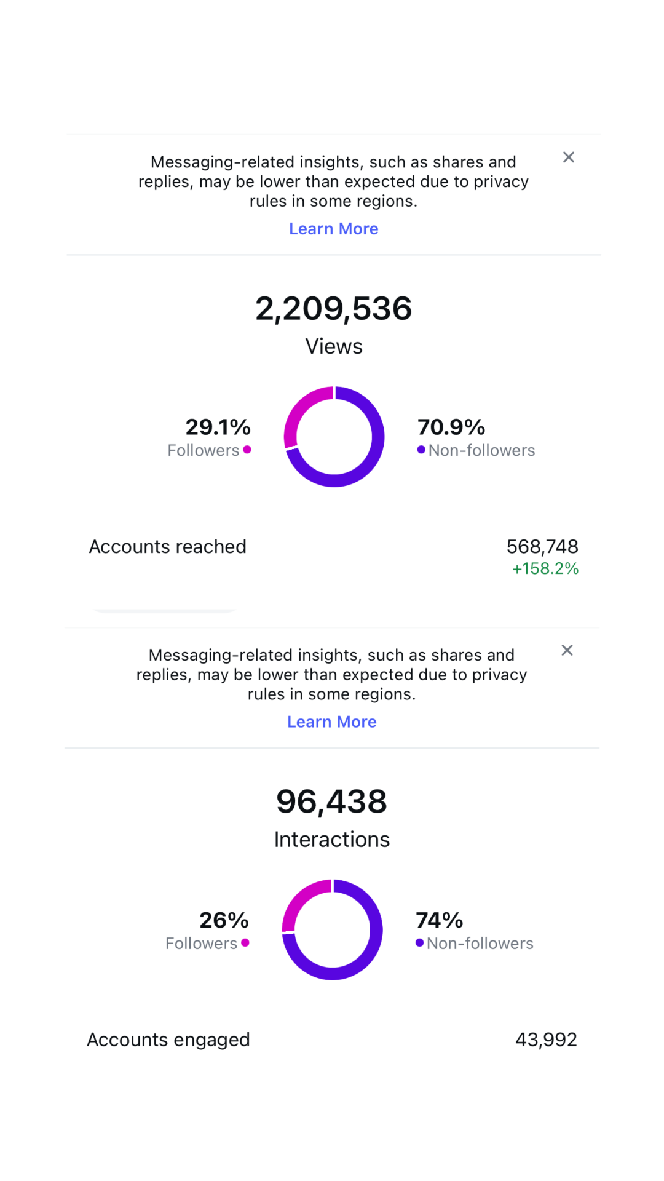The height and width of the screenshot is (1181, 664).
Task: Select the purple Non-followers dot under 74%
Action: coord(419,943)
